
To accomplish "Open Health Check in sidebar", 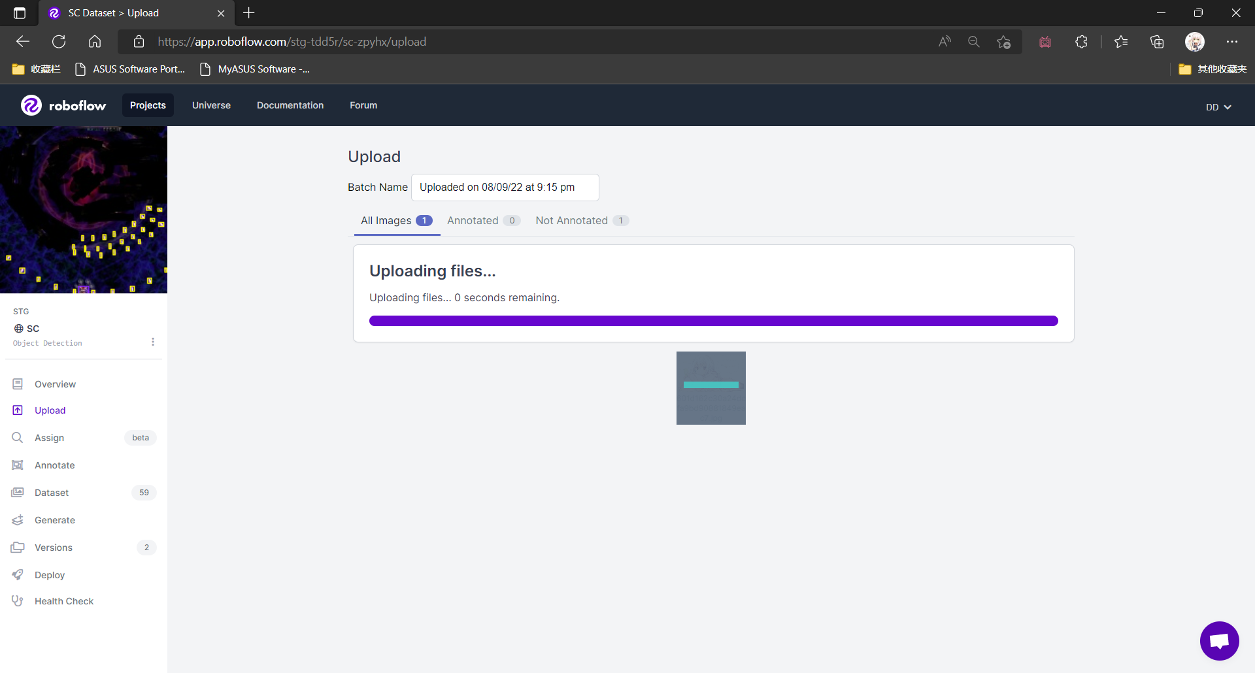I will point(64,601).
